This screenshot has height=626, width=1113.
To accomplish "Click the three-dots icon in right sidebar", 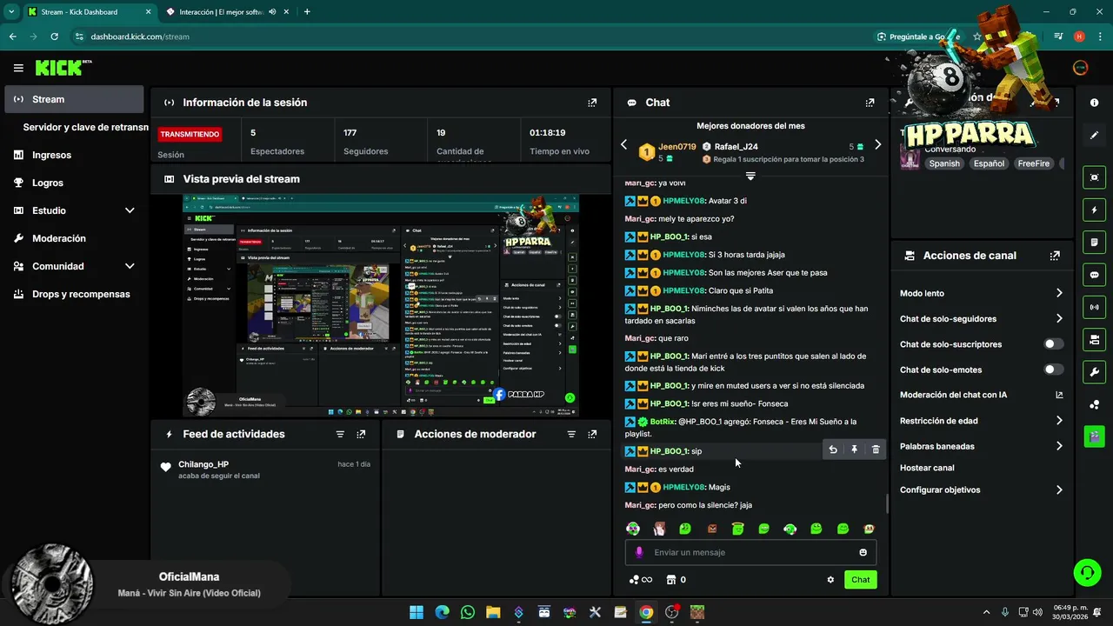I will pyautogui.click(x=1094, y=404).
